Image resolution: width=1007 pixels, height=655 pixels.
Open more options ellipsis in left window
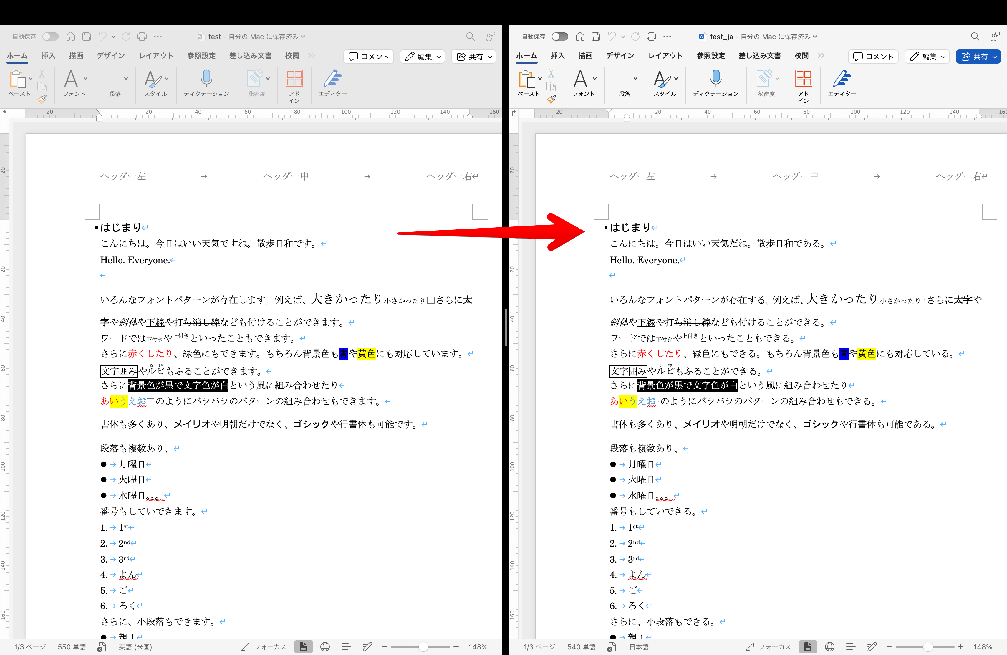(158, 37)
